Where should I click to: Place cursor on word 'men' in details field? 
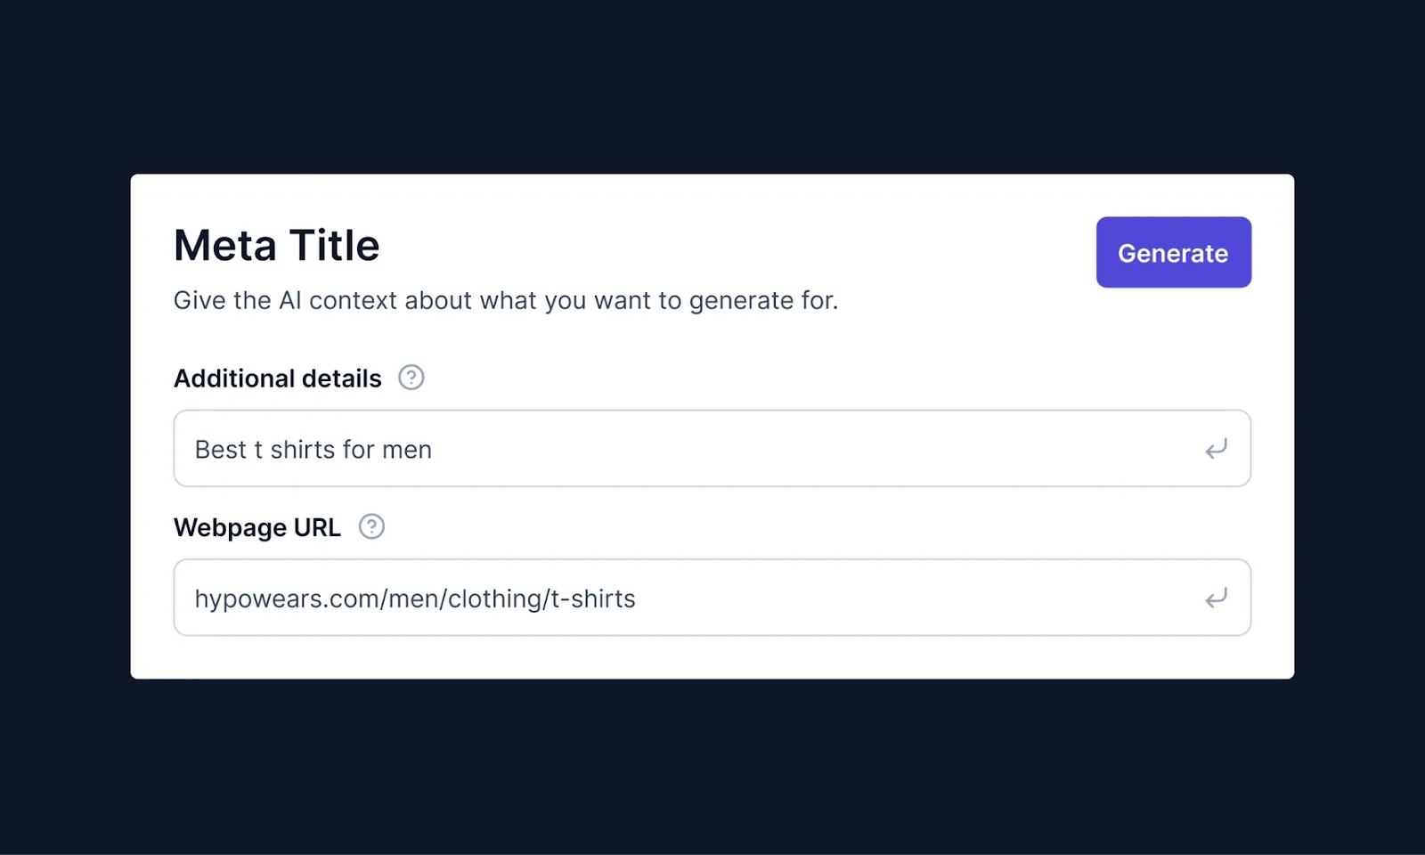[x=407, y=450]
